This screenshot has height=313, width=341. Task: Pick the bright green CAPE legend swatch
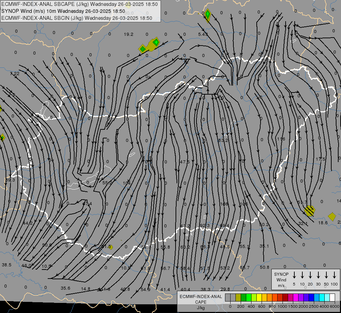tap(249, 298)
